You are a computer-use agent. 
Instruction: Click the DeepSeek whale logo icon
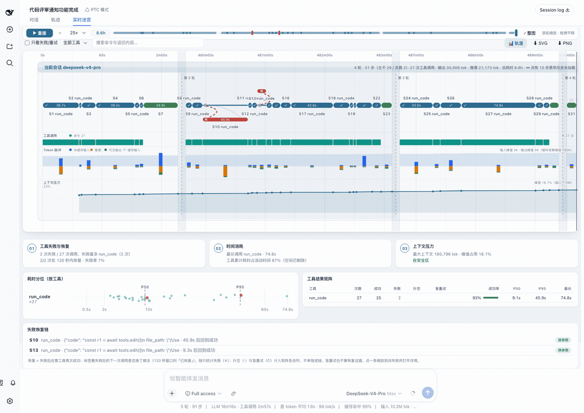coord(10,12)
